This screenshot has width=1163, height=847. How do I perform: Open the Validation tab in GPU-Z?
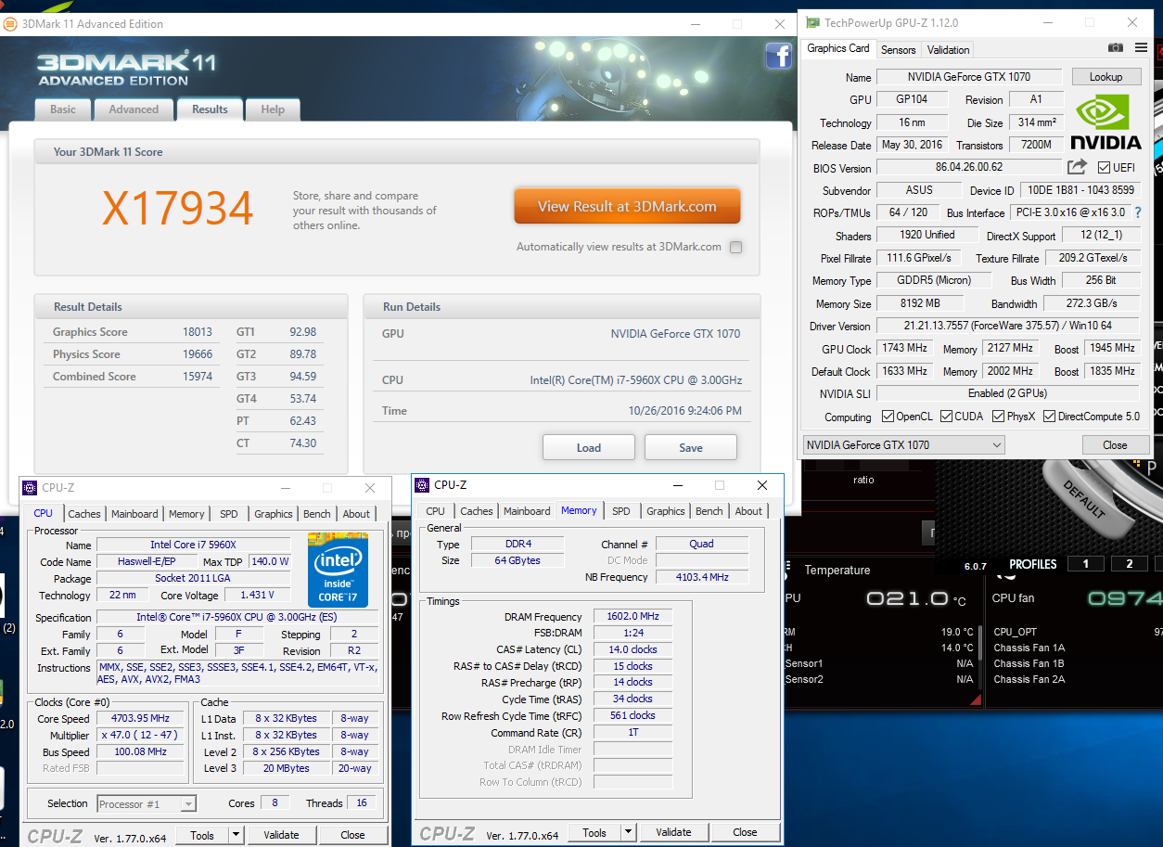click(948, 50)
